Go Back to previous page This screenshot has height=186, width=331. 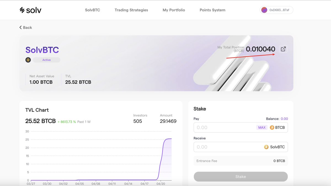coord(26,27)
